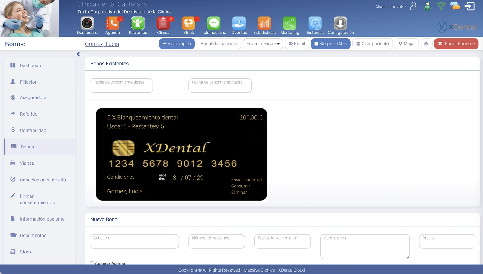Open the Sistemas gear icon
Image resolution: width=483 pixels, height=274 pixels.
pos(315,23)
